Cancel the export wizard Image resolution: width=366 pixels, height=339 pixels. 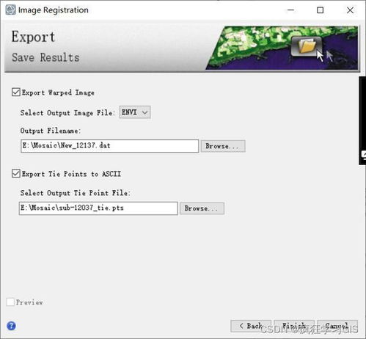point(337,326)
